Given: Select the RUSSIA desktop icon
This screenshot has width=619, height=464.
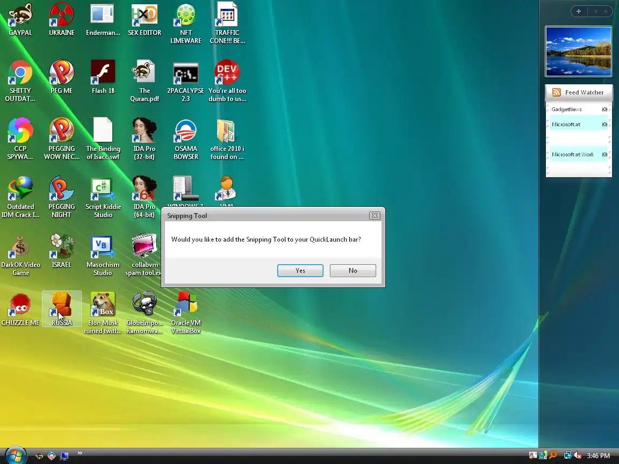Looking at the screenshot, I should 62,309.
